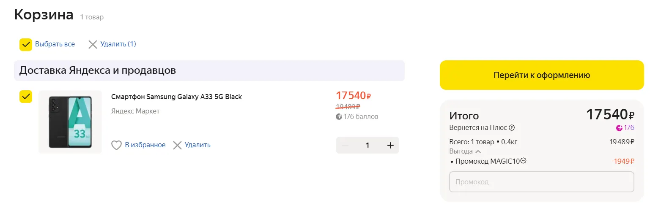
Task: Toggle the Выбрать все checkbox
Action: (x=26, y=44)
